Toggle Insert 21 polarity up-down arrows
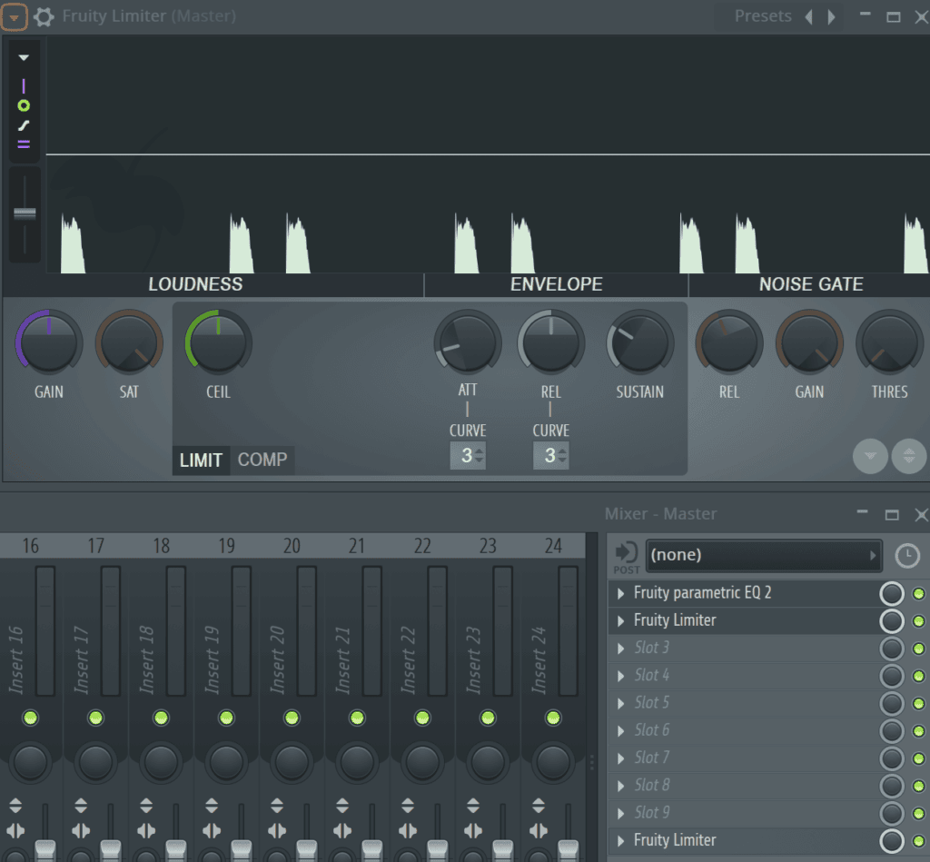Image resolution: width=930 pixels, height=862 pixels. pos(342,806)
